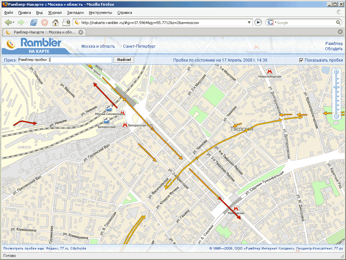
Task: Click the Готово status bar text
Action: point(9,256)
